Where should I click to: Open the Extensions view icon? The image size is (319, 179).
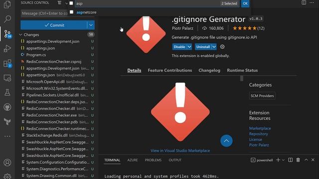(7, 64)
